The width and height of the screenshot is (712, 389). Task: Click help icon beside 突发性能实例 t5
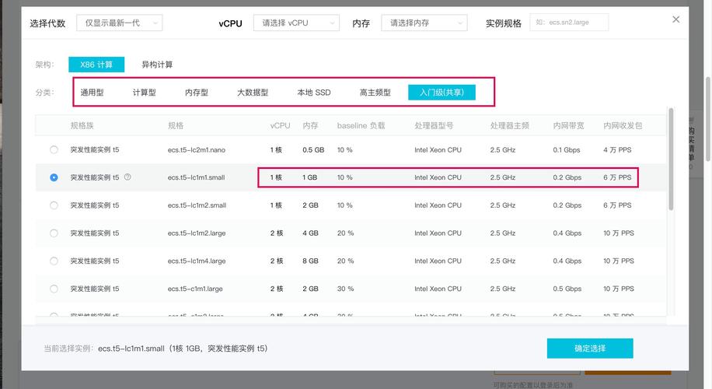pyautogui.click(x=127, y=177)
